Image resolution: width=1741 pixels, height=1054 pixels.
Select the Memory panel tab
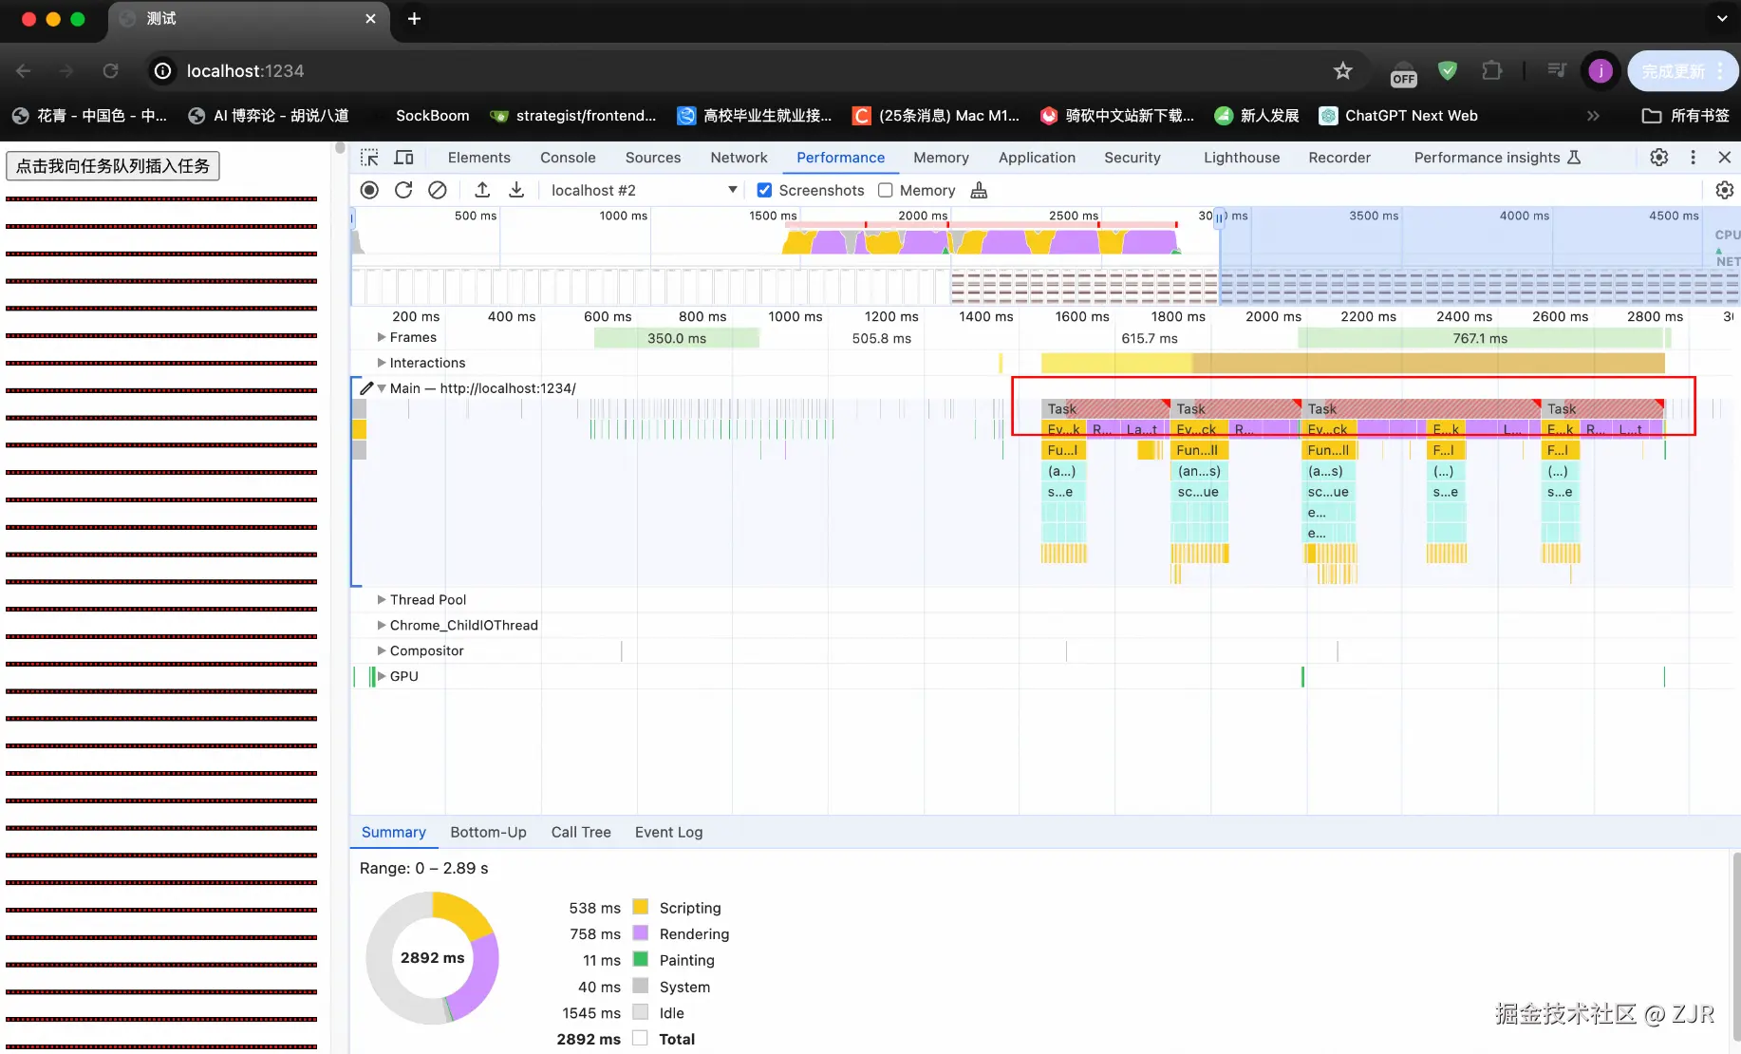[941, 158]
